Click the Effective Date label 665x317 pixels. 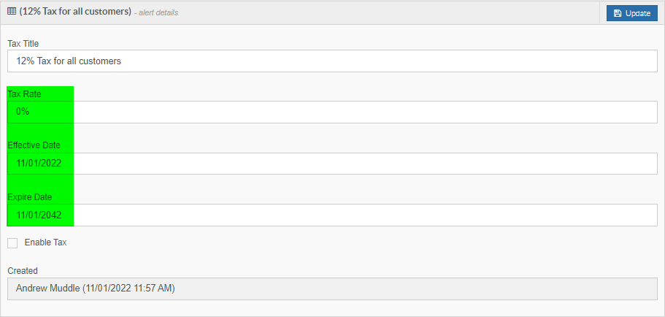[x=34, y=145]
